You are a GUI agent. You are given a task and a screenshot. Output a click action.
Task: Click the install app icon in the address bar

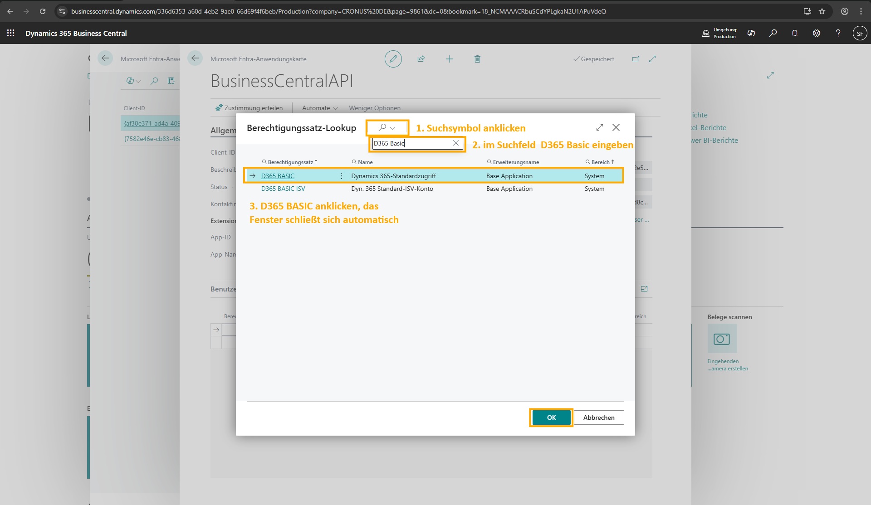pyautogui.click(x=807, y=11)
